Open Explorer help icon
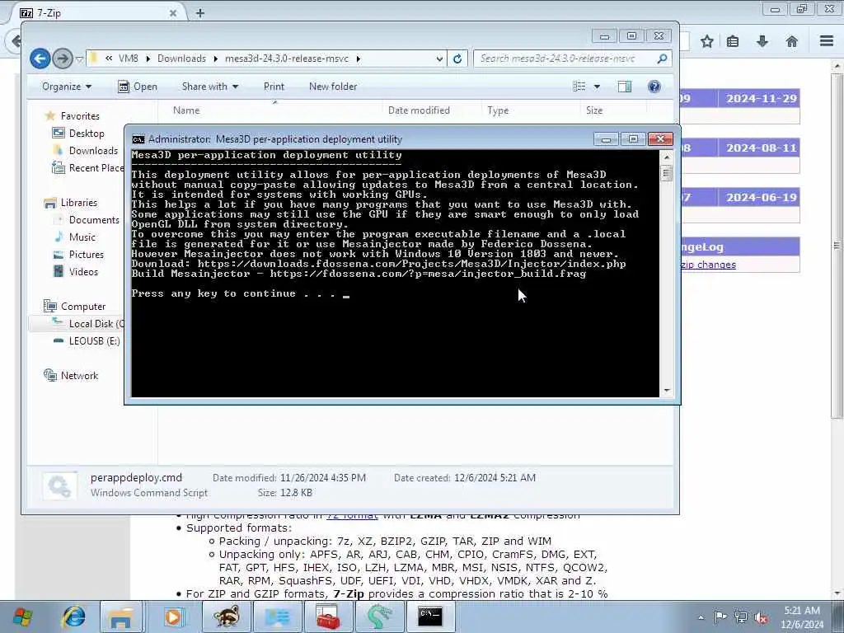 pos(654,86)
